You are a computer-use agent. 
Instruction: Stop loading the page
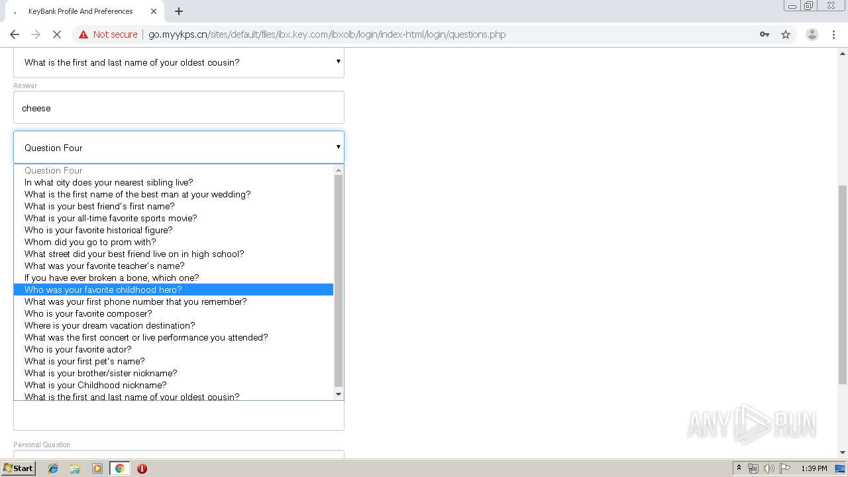pyautogui.click(x=57, y=34)
